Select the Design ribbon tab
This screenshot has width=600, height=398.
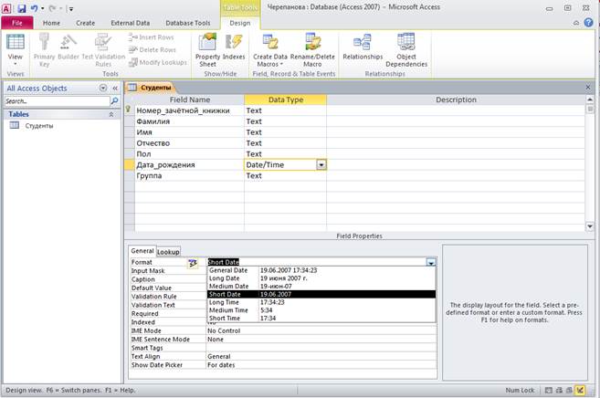pos(240,23)
